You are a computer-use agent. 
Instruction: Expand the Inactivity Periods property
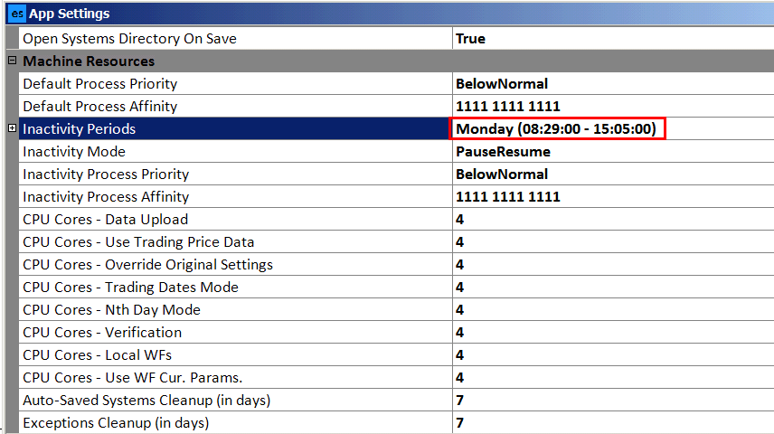[x=12, y=129]
